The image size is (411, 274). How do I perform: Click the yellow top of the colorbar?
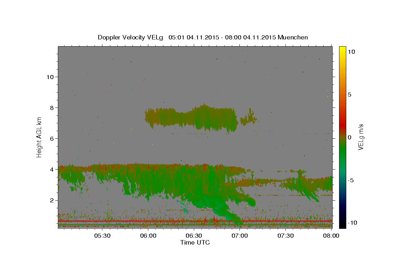point(342,50)
